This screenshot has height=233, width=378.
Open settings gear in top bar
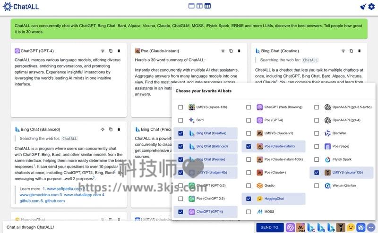[x=371, y=7]
